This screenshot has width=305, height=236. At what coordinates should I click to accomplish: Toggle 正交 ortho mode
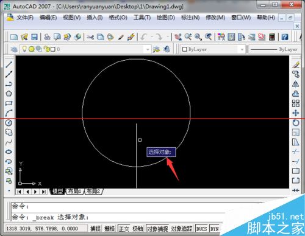(x=124, y=229)
